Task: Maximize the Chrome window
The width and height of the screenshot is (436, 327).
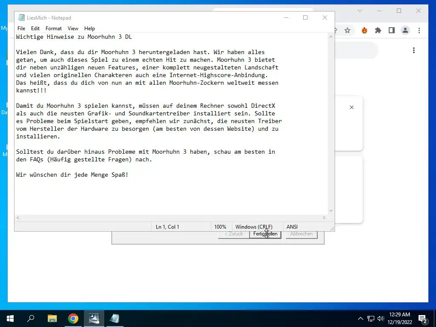Action: 399,11
